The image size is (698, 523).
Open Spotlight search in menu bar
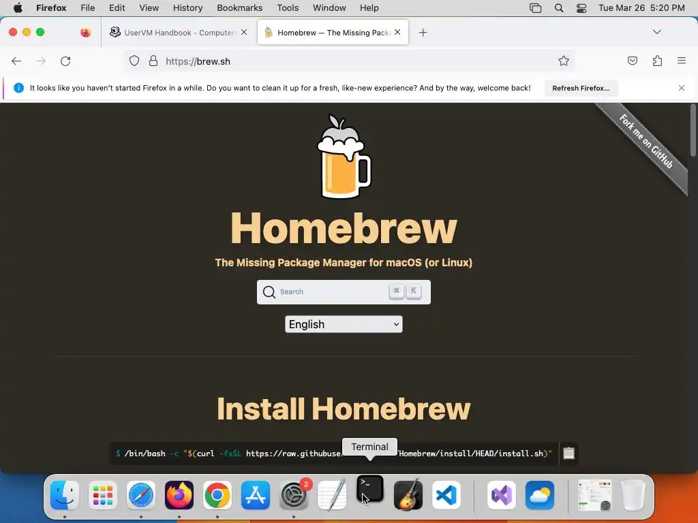(559, 8)
